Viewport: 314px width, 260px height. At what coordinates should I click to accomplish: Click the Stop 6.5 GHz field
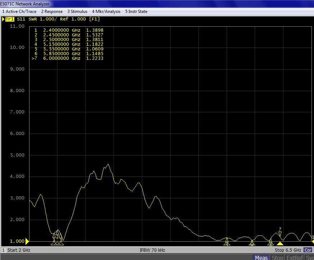(288, 250)
